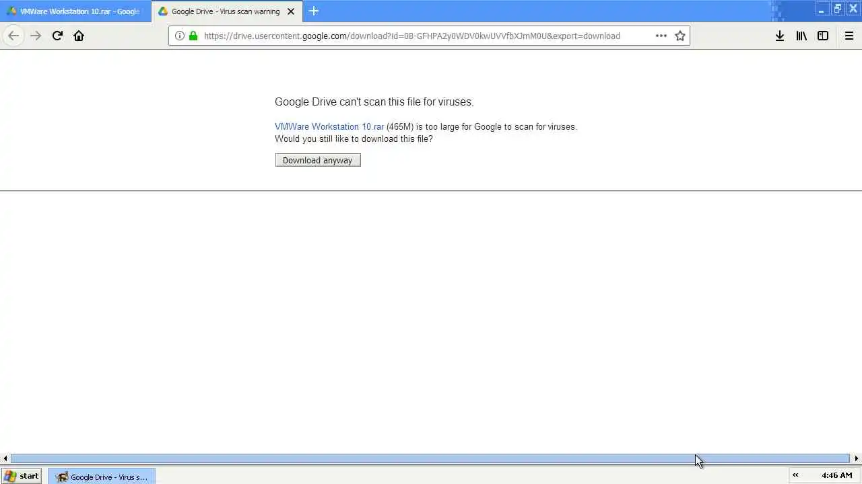The image size is (862, 484).
Task: Open the library bookmarks and history icon
Action: pyautogui.click(x=801, y=36)
